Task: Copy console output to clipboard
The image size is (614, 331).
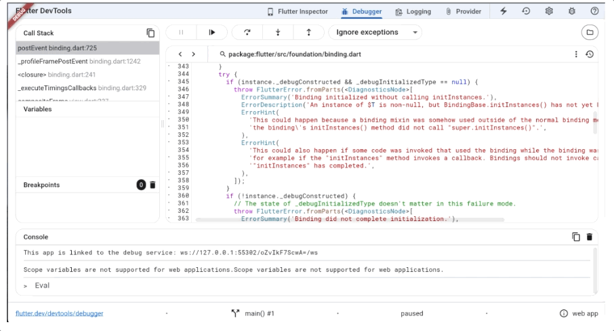Action: pyautogui.click(x=575, y=237)
